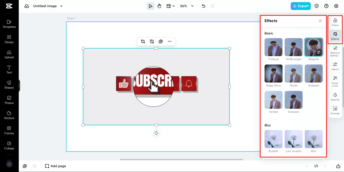This screenshot has height=172, width=344.
Task: Open the 36% zoom level dropdown
Action: 187,6
